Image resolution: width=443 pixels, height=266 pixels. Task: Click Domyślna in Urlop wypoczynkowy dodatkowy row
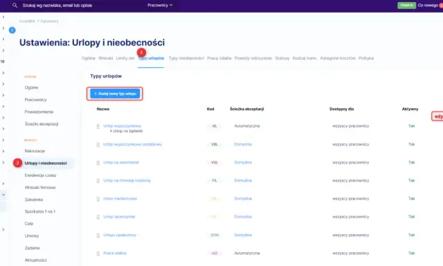pyautogui.click(x=243, y=144)
